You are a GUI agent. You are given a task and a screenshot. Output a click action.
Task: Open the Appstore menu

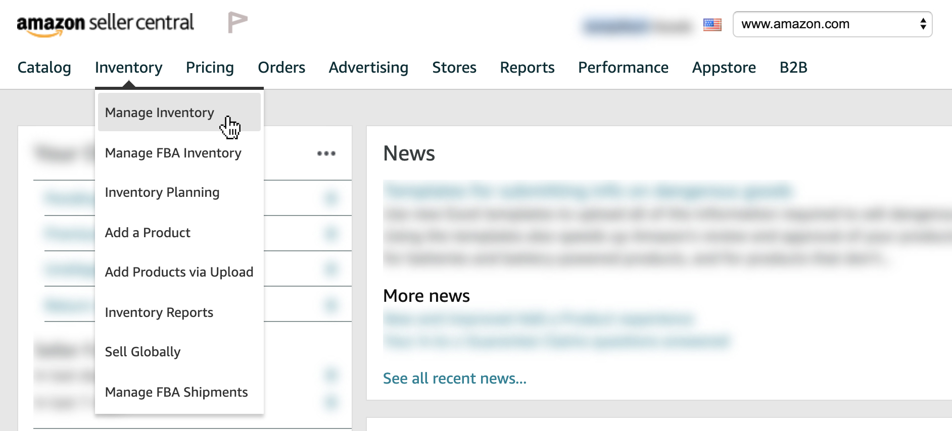[x=724, y=68]
